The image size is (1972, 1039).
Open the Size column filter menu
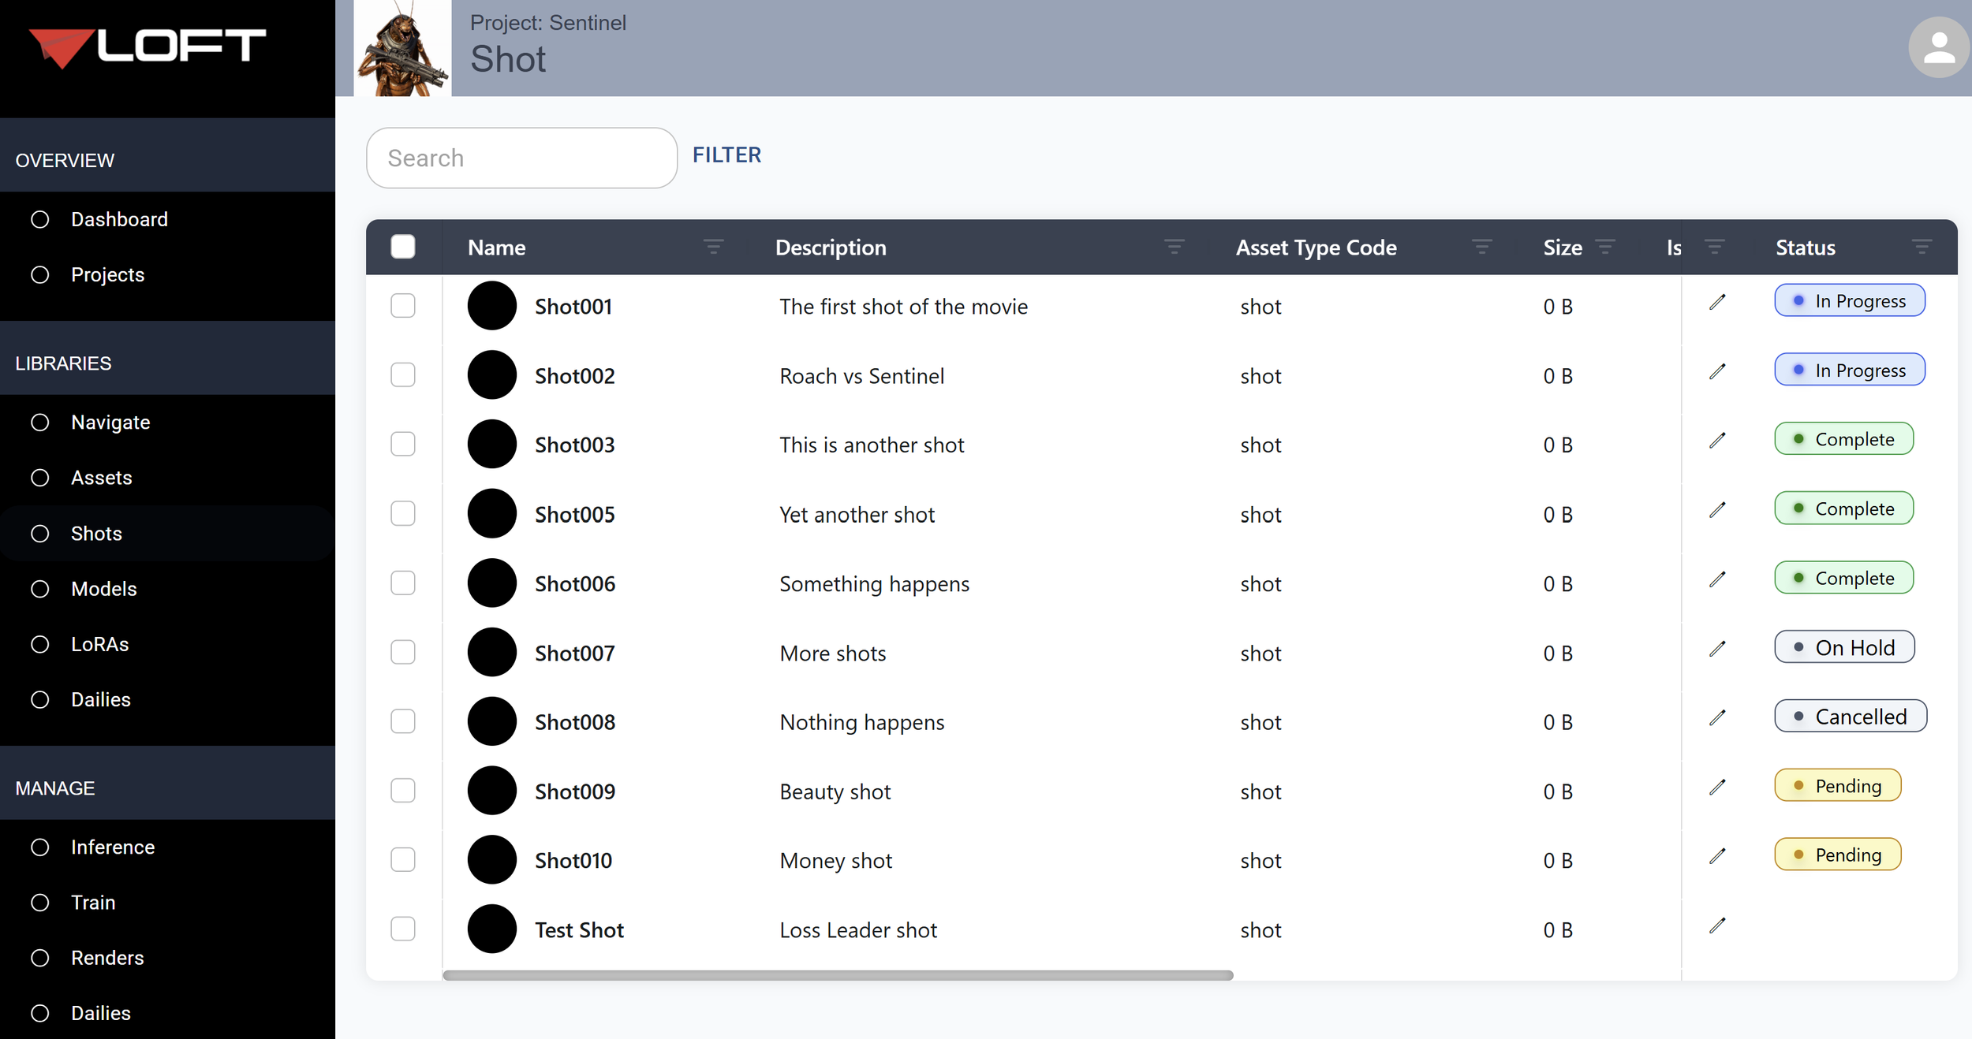[1604, 247]
